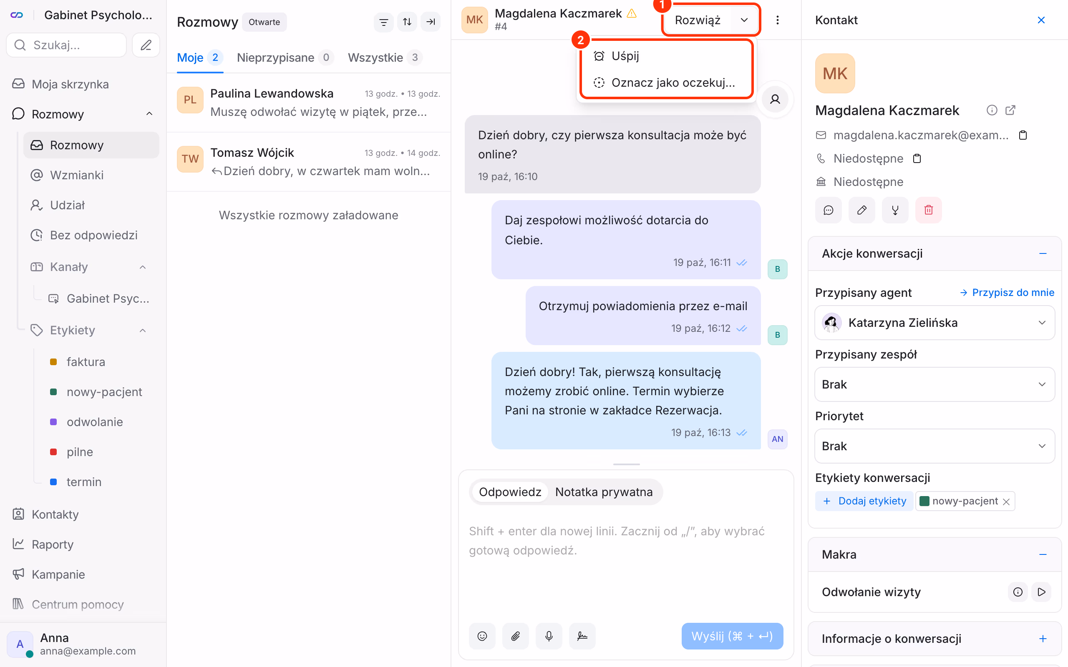This screenshot has height=667, width=1068.
Task: Open the emoji picker in reply box
Action: pos(482,636)
